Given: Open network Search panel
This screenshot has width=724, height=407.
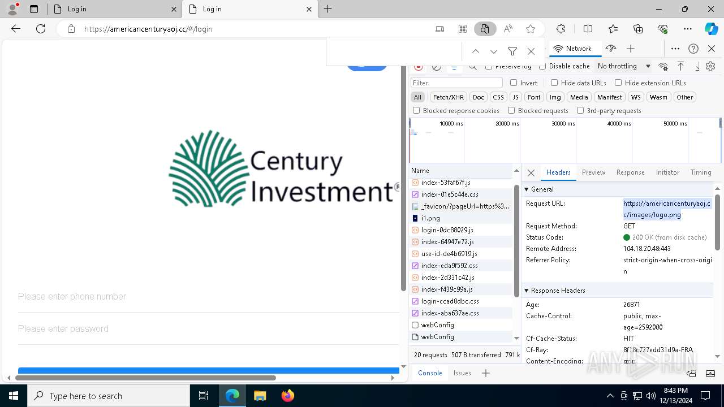Looking at the screenshot, I should pyautogui.click(x=473, y=66).
